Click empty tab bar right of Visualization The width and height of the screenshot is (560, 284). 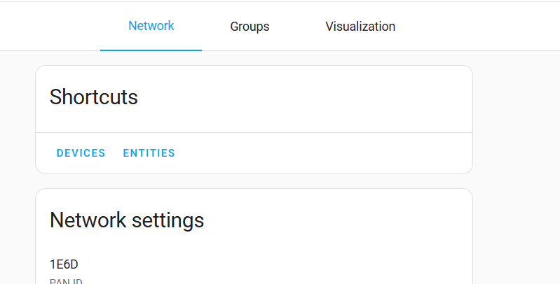coord(484,27)
